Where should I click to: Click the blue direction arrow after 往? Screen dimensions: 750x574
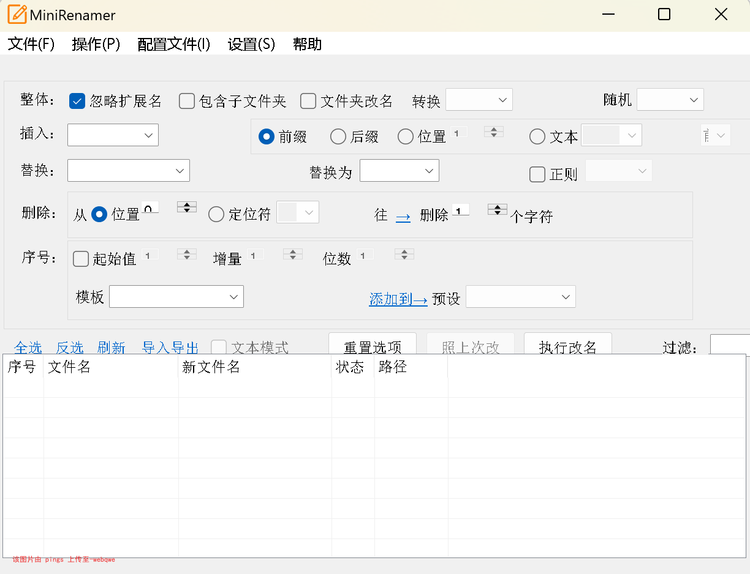pos(403,216)
